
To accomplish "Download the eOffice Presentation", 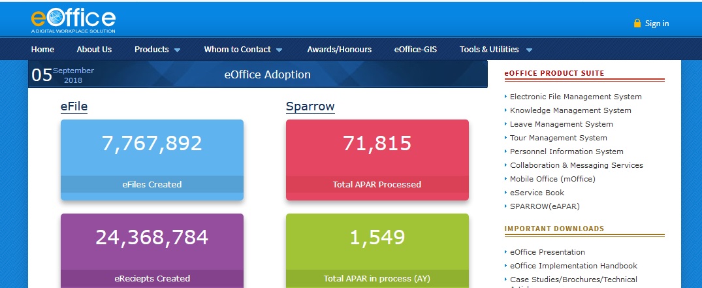I will pyautogui.click(x=547, y=252).
